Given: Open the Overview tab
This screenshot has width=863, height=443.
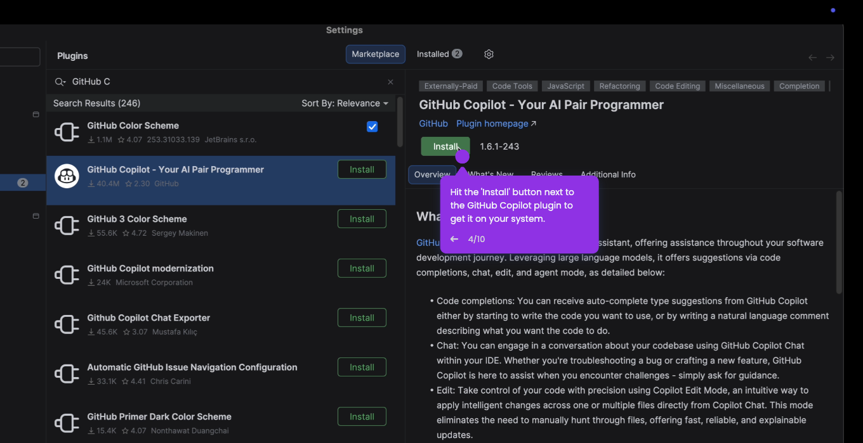Looking at the screenshot, I should [432, 175].
